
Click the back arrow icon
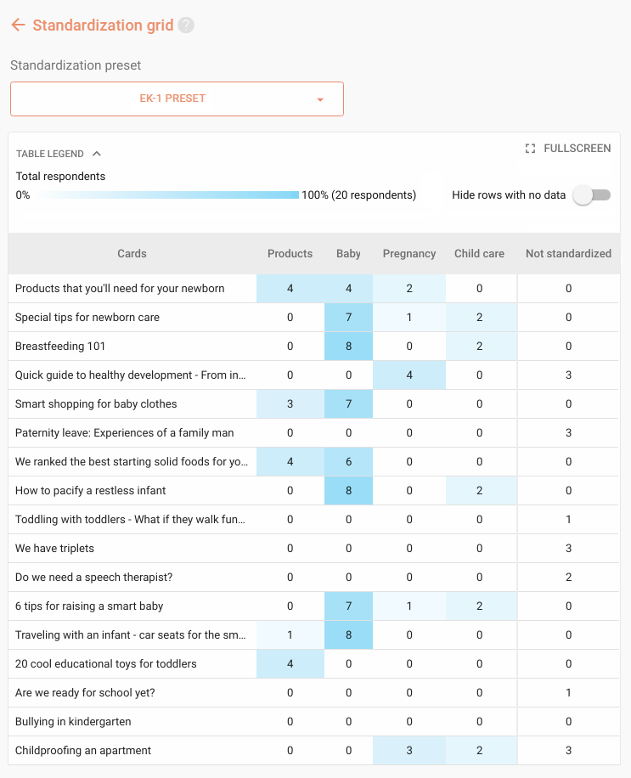pos(18,25)
